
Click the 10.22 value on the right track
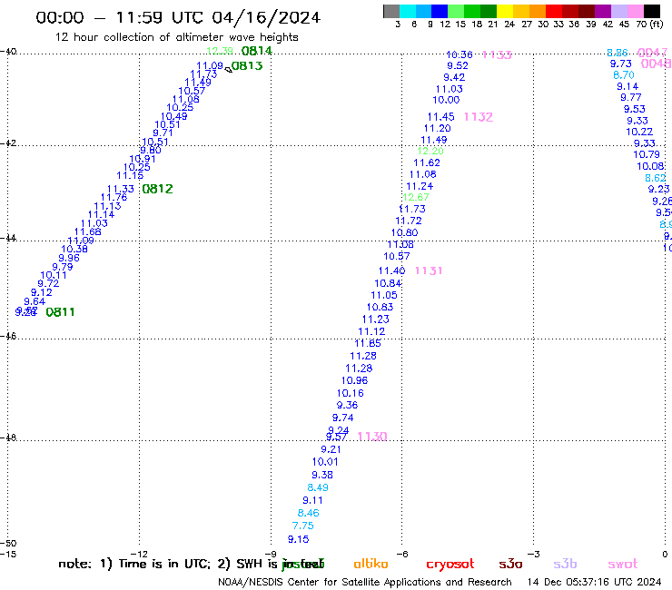point(639,132)
